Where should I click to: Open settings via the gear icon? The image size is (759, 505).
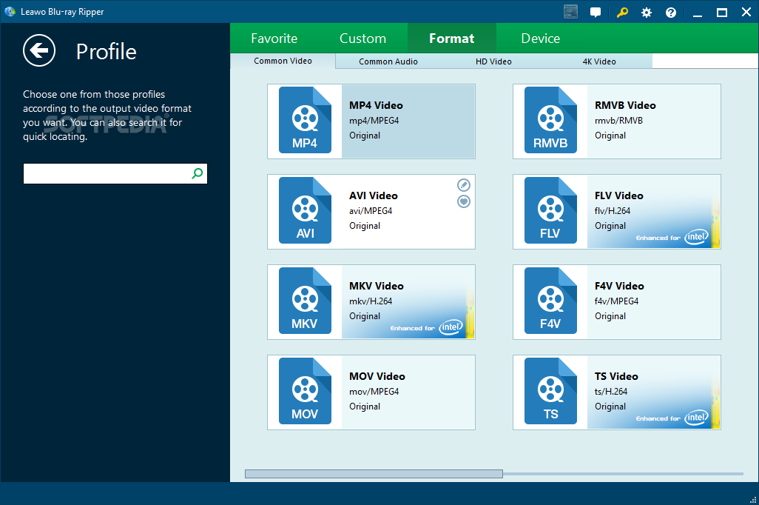click(x=647, y=13)
